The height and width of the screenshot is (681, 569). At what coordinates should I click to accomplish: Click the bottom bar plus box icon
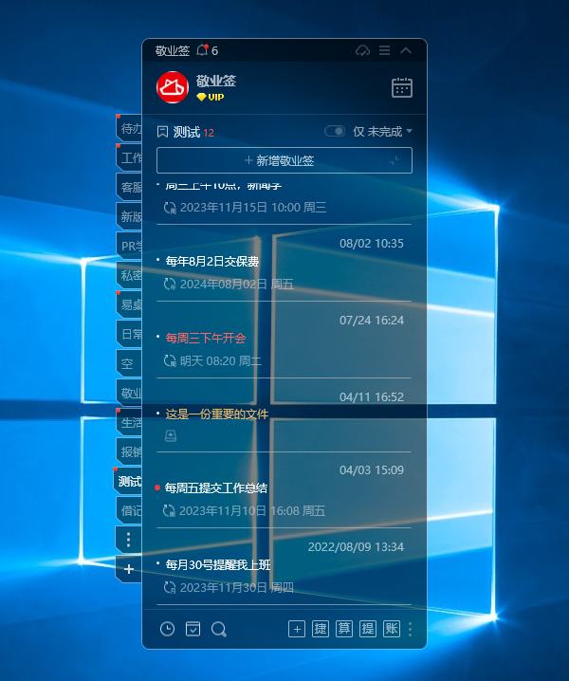click(297, 629)
